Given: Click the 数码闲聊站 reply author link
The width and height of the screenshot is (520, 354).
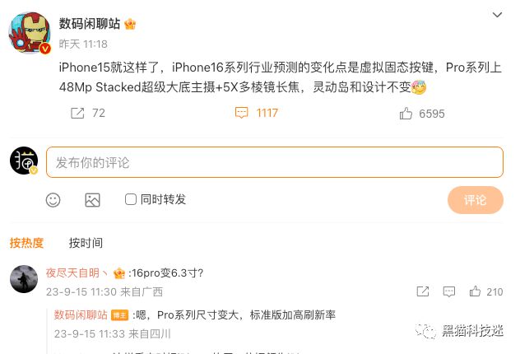Looking at the screenshot, I should click(81, 314).
